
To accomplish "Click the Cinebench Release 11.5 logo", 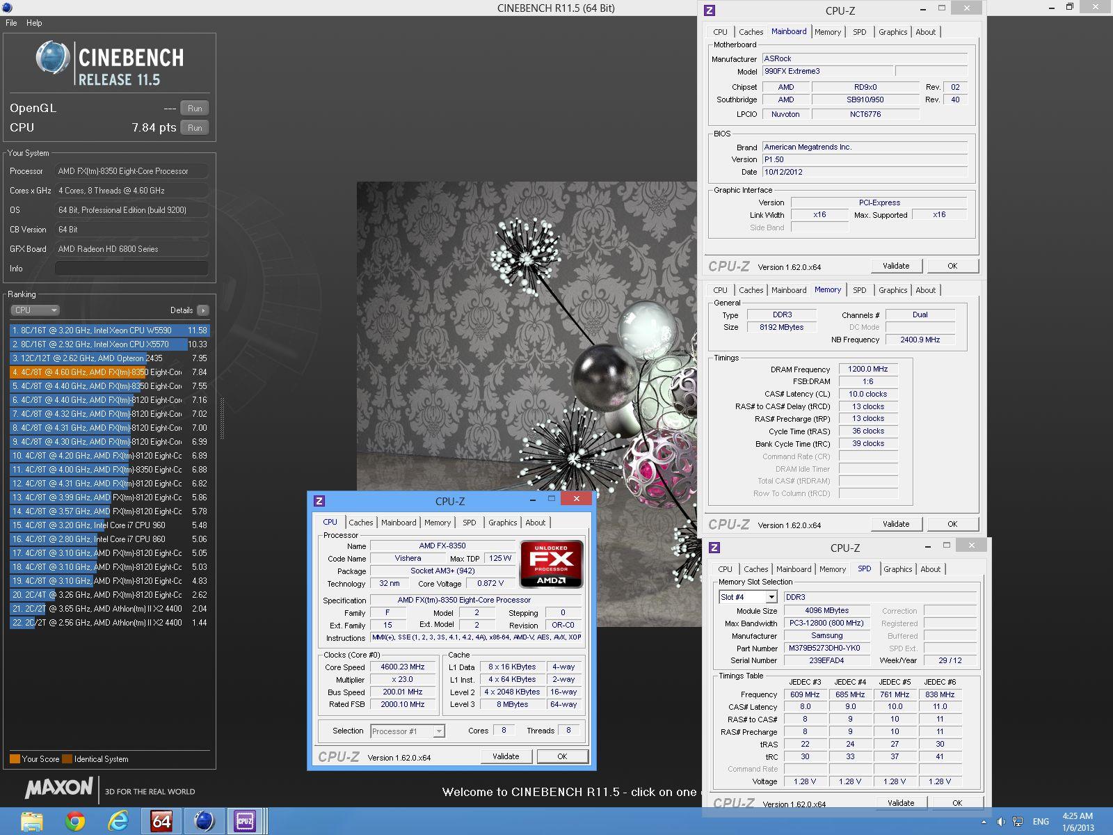I will (110, 64).
